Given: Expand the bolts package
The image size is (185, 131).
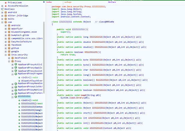Looking at the screenshot, I should (2, 19).
